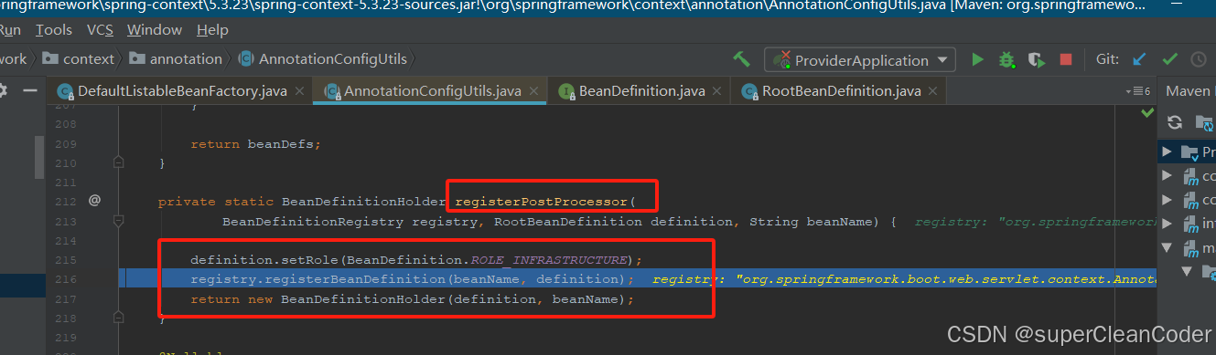This screenshot has height=355, width=1216.
Task: Collapse the expanded Maven module 'm'
Action: (x=1167, y=247)
